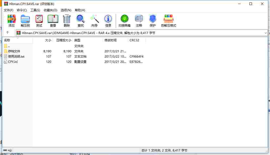Minimize the WinRAR window

pos(239,4)
